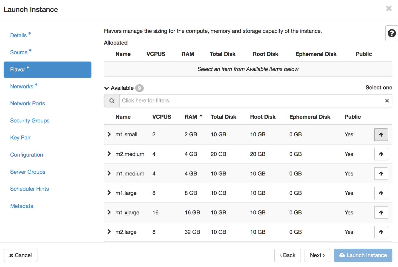The width and height of the screenshot is (398, 267).
Task: Go to the Key Pair step
Action: [20, 138]
